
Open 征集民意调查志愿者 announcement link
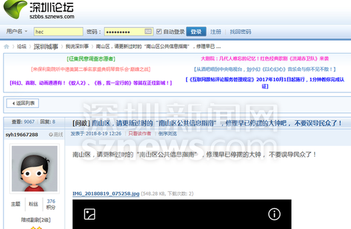tap(91, 59)
